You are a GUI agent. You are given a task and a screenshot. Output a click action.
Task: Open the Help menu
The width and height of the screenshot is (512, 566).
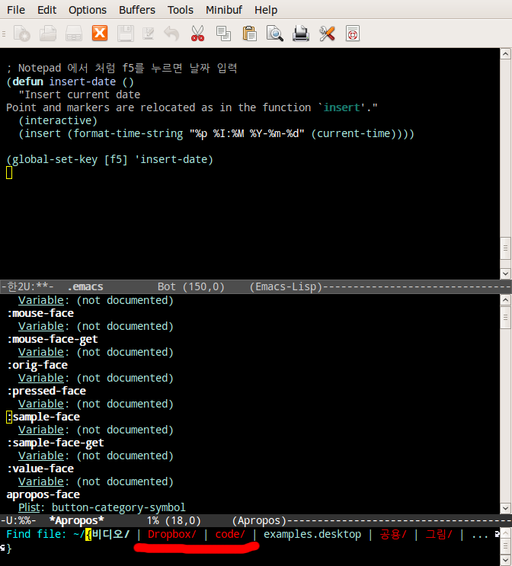pyautogui.click(x=266, y=10)
